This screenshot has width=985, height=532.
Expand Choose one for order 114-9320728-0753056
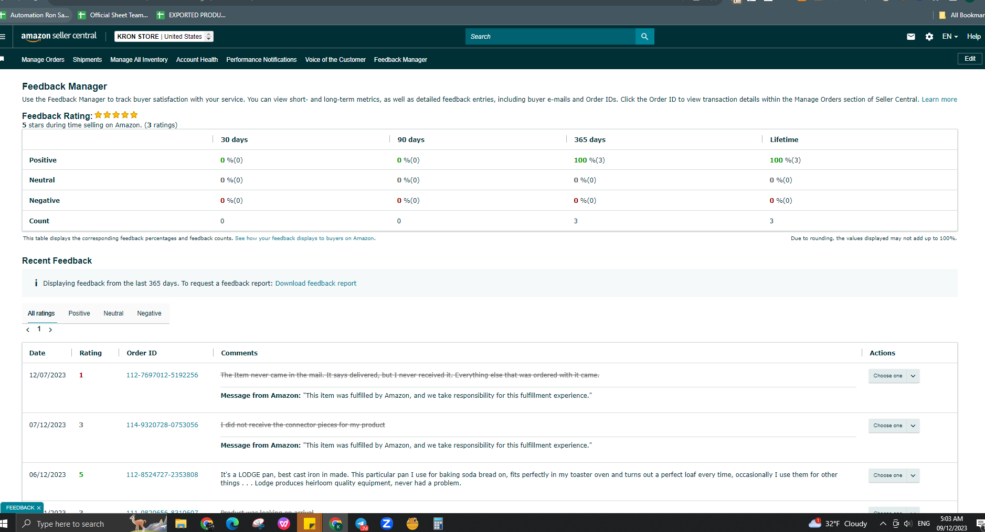pos(894,426)
